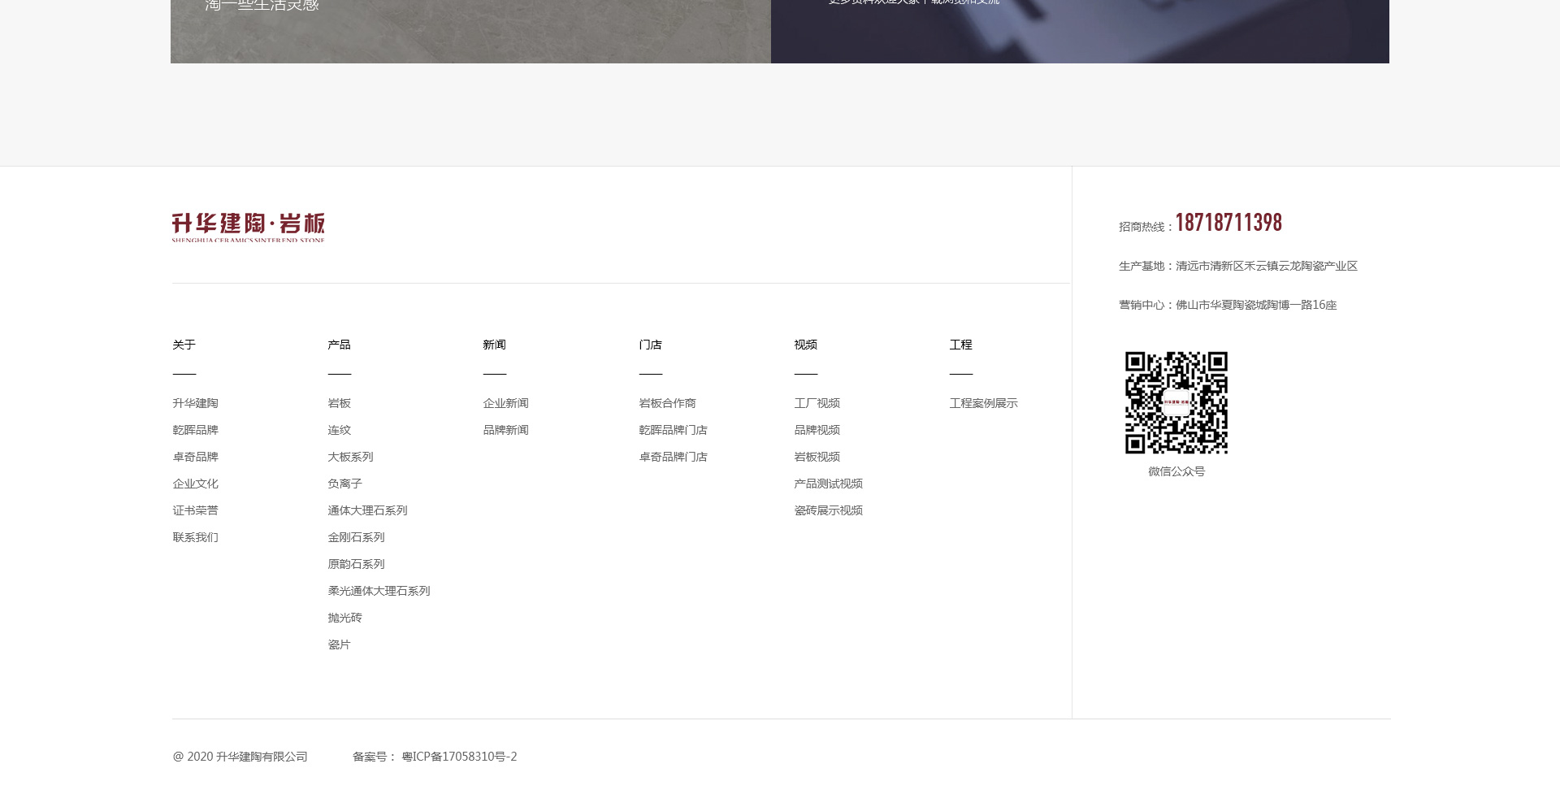Click 联系我们 in the footer
Viewport: 1560px width, 794px height.
[x=195, y=537]
